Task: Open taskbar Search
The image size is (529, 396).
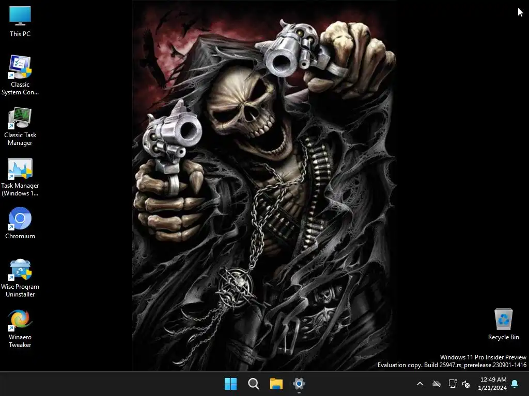Action: (253, 384)
